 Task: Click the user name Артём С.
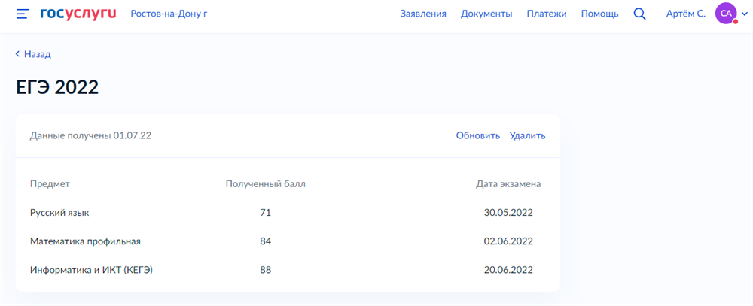686,14
